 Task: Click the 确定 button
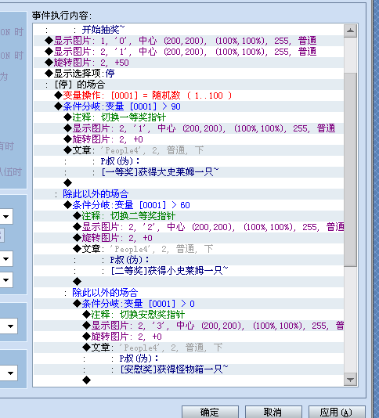pyautogui.click(x=210, y=412)
